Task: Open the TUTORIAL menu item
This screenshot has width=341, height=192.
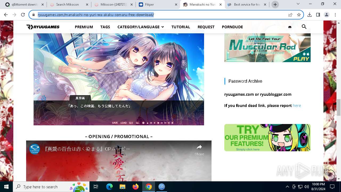Action: pos(181,27)
